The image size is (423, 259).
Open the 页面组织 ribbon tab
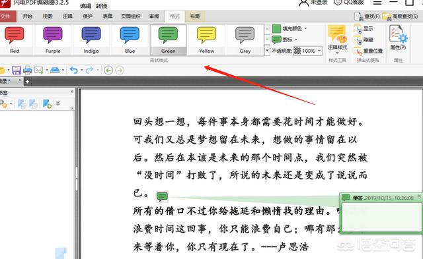[x=131, y=16]
